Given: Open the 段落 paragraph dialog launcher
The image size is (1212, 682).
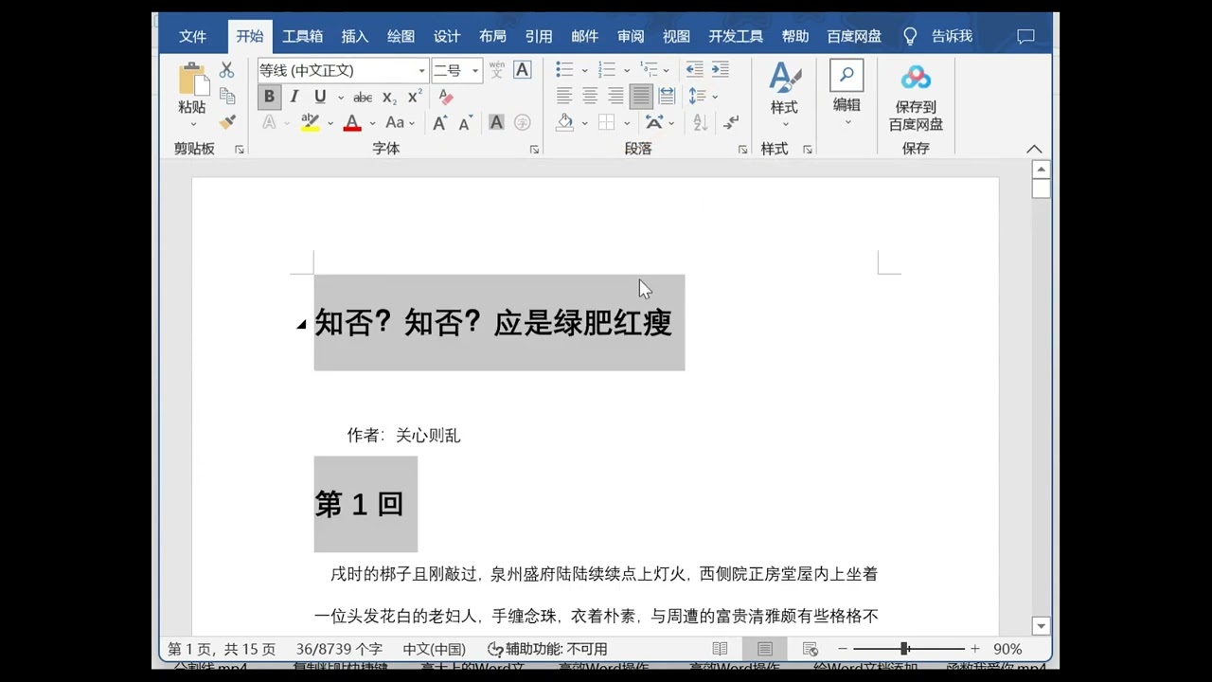Looking at the screenshot, I should tap(742, 150).
